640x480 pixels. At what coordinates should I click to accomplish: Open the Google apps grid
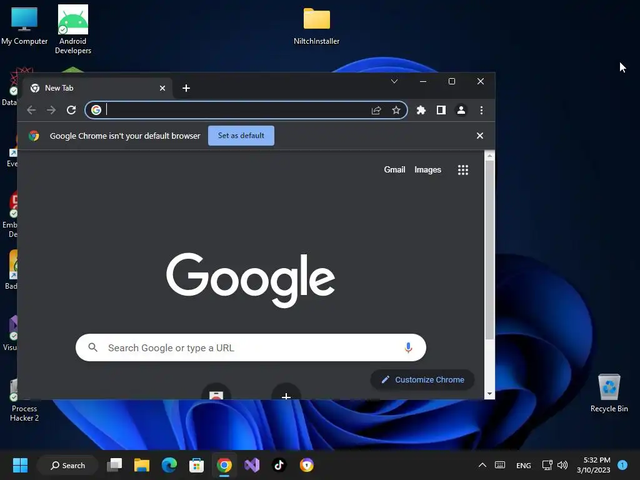point(463,170)
